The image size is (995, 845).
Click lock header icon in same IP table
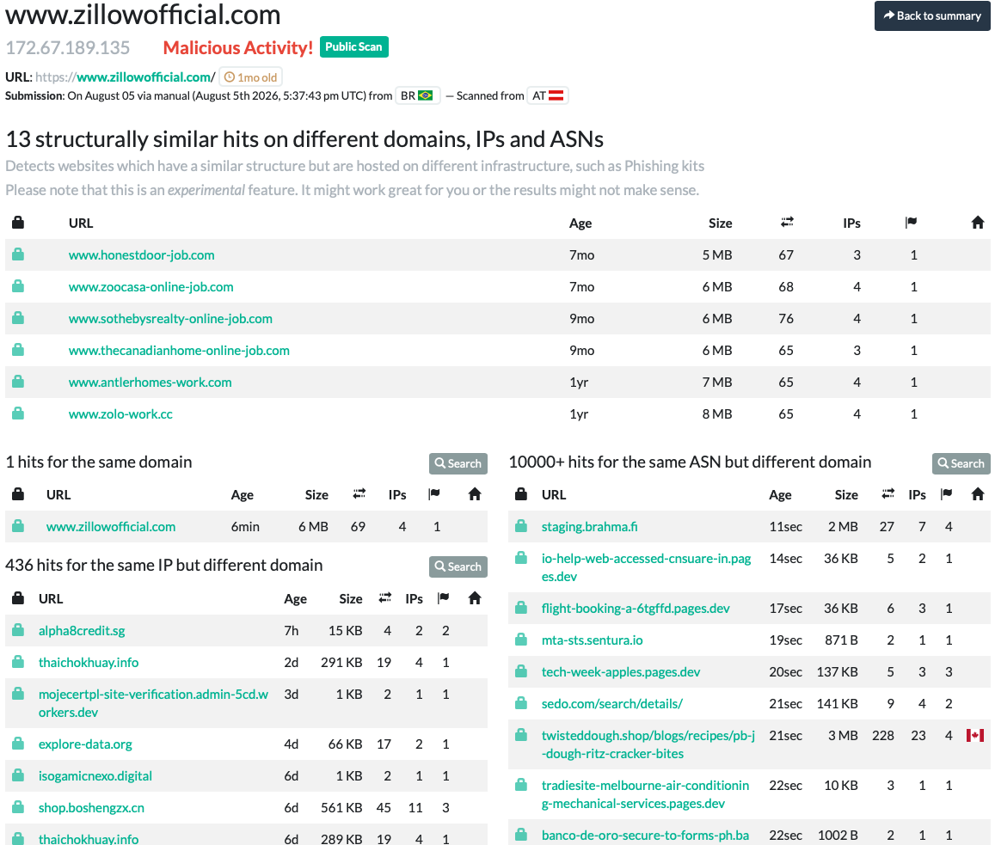[x=18, y=598]
